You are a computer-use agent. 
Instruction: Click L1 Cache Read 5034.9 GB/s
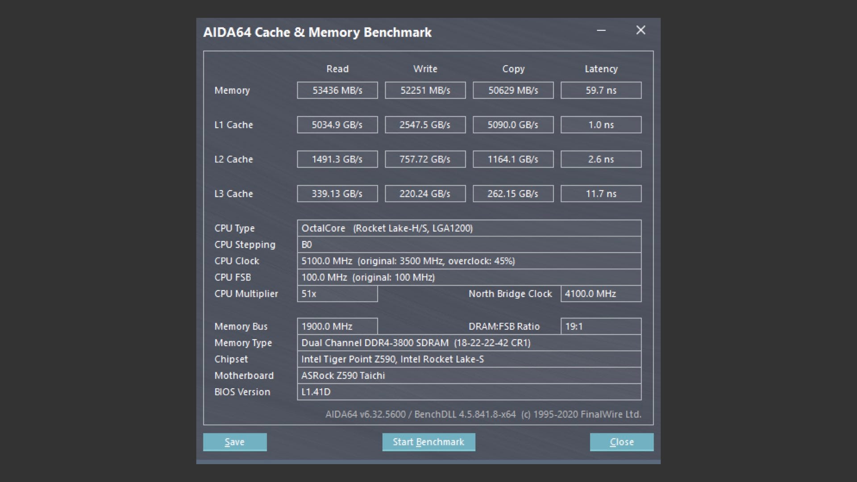click(x=337, y=125)
